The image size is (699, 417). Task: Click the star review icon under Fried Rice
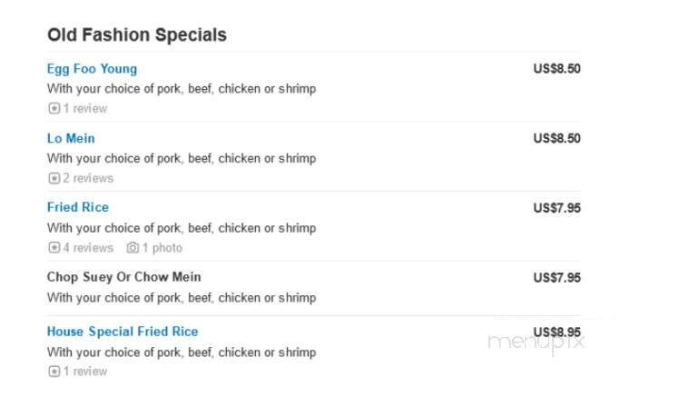[54, 247]
